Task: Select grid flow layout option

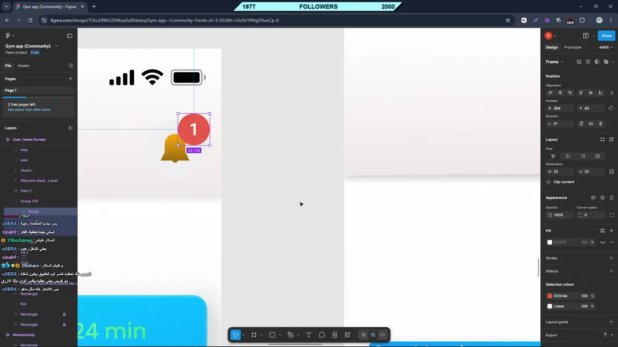Action: 598,156
